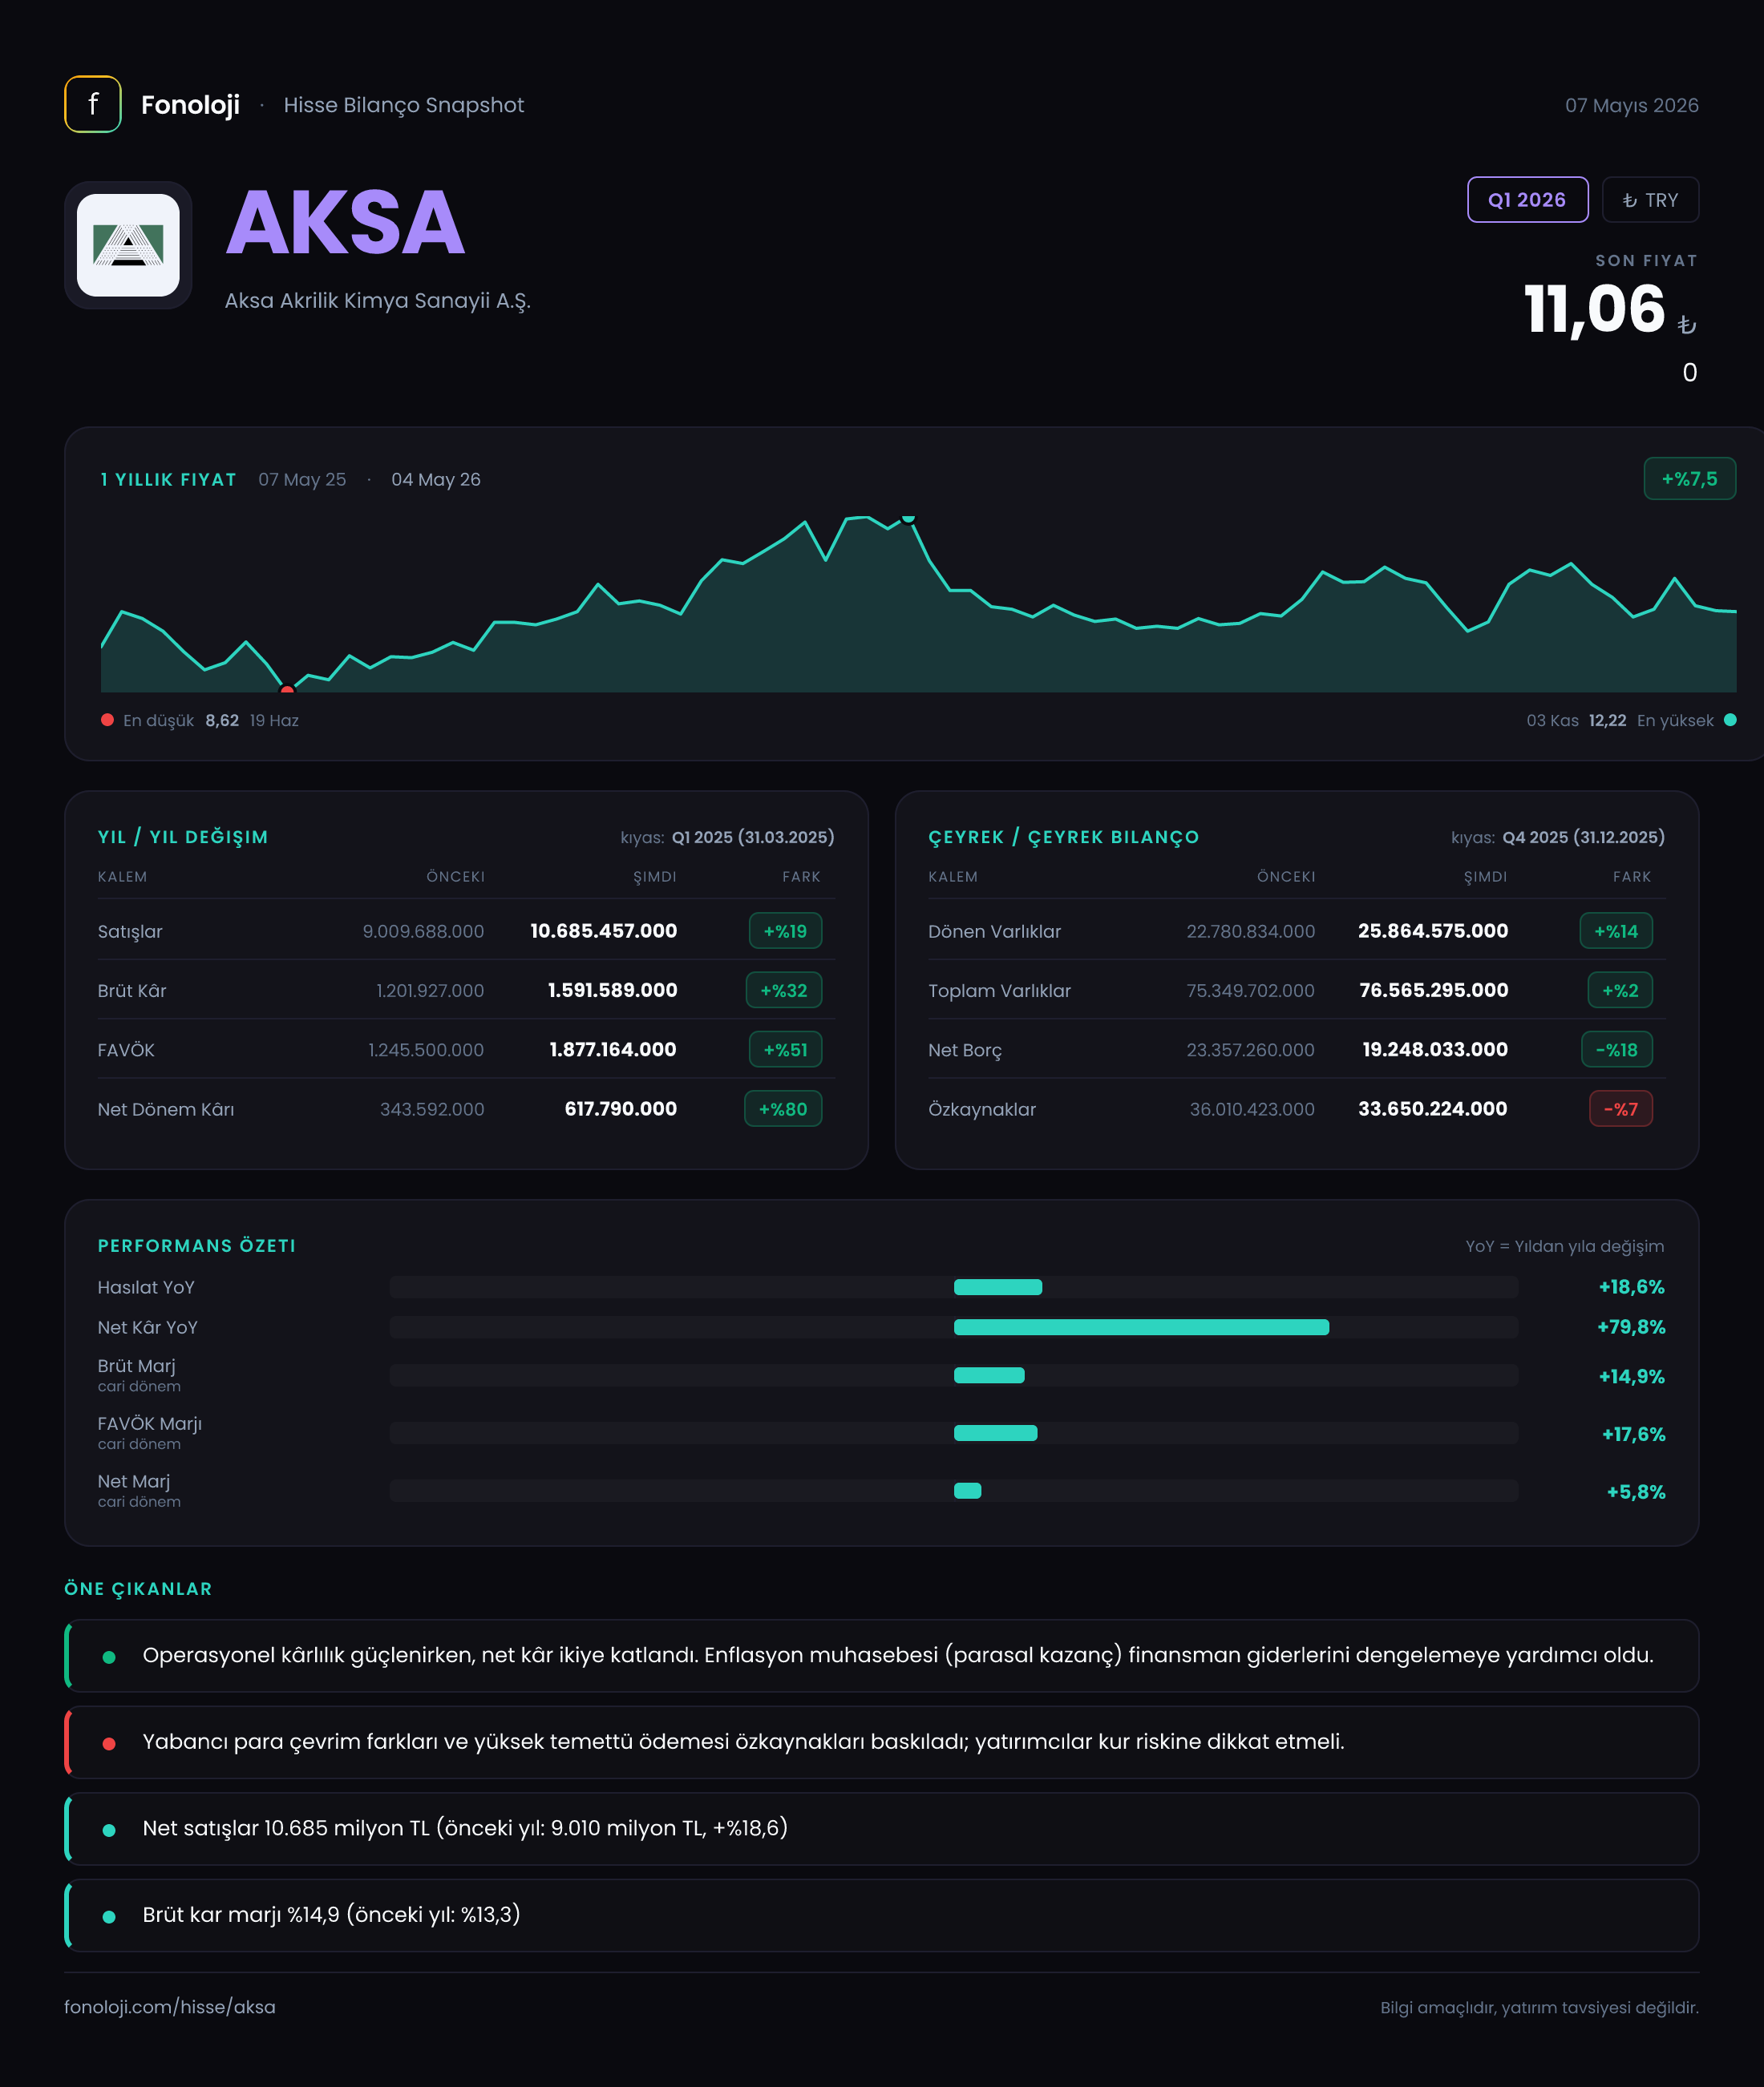Click the Satışlar previous value '9.009.688.000'
1764x2087 pixels.
(x=423, y=931)
